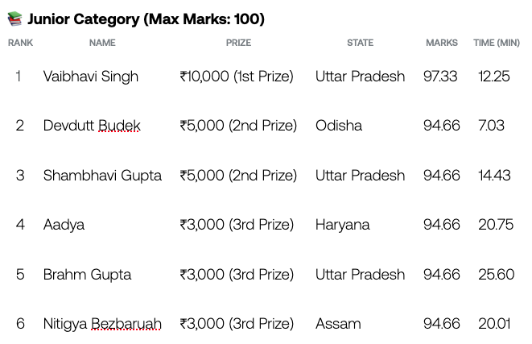Image resolution: width=532 pixels, height=344 pixels.
Task: Click the 97.33 marks value
Action: click(440, 77)
